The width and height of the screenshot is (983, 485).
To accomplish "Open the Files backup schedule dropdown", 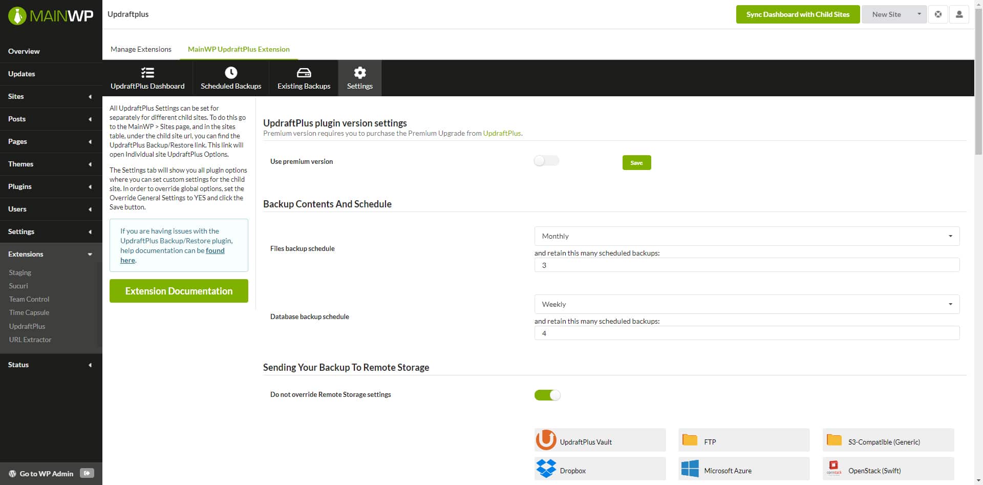I will pyautogui.click(x=746, y=236).
